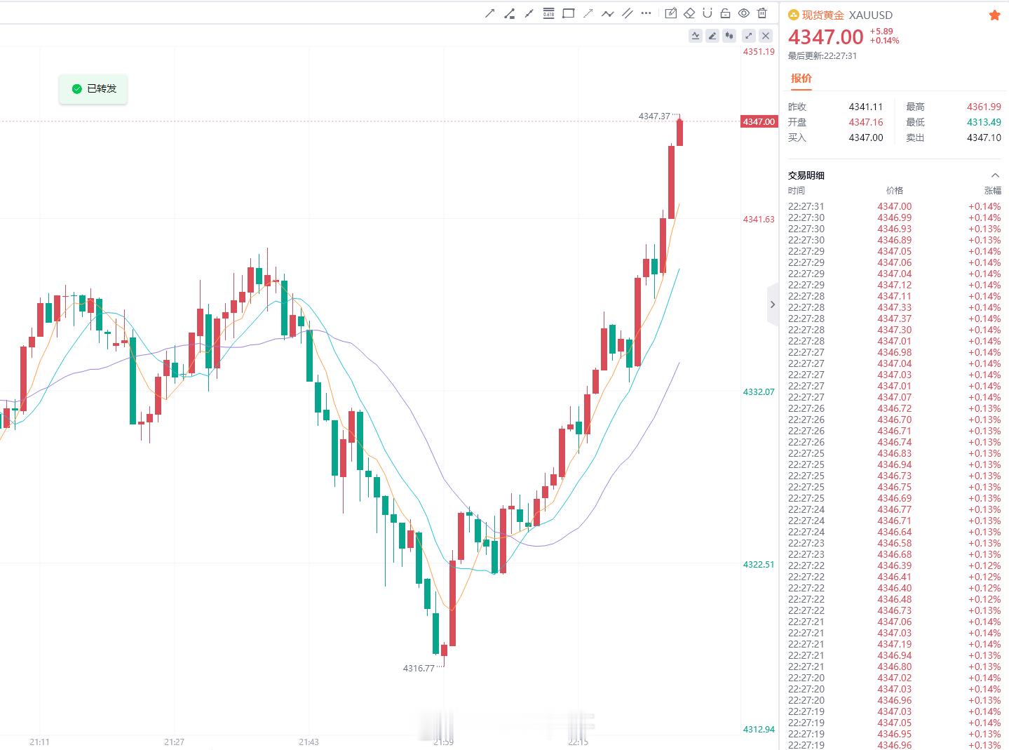Expand the chart to fullscreen

tap(749, 36)
